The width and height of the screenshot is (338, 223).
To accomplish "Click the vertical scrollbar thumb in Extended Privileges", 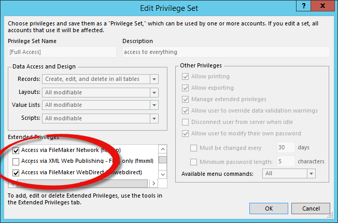I will (x=163, y=160).
